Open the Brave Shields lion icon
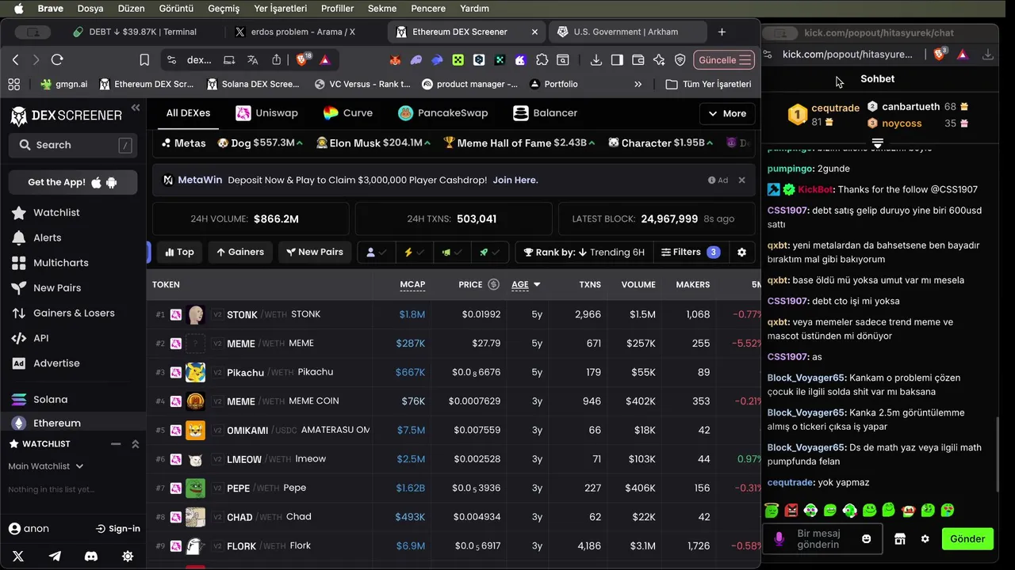 click(x=302, y=60)
